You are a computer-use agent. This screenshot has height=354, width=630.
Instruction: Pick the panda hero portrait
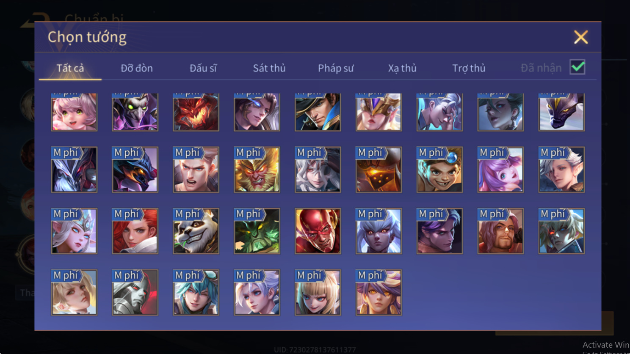click(x=196, y=231)
